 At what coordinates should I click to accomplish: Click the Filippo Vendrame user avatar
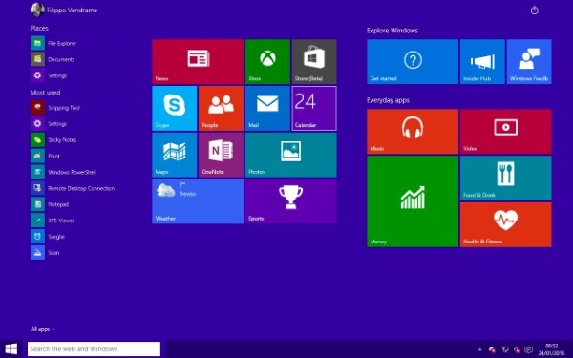pyautogui.click(x=37, y=10)
